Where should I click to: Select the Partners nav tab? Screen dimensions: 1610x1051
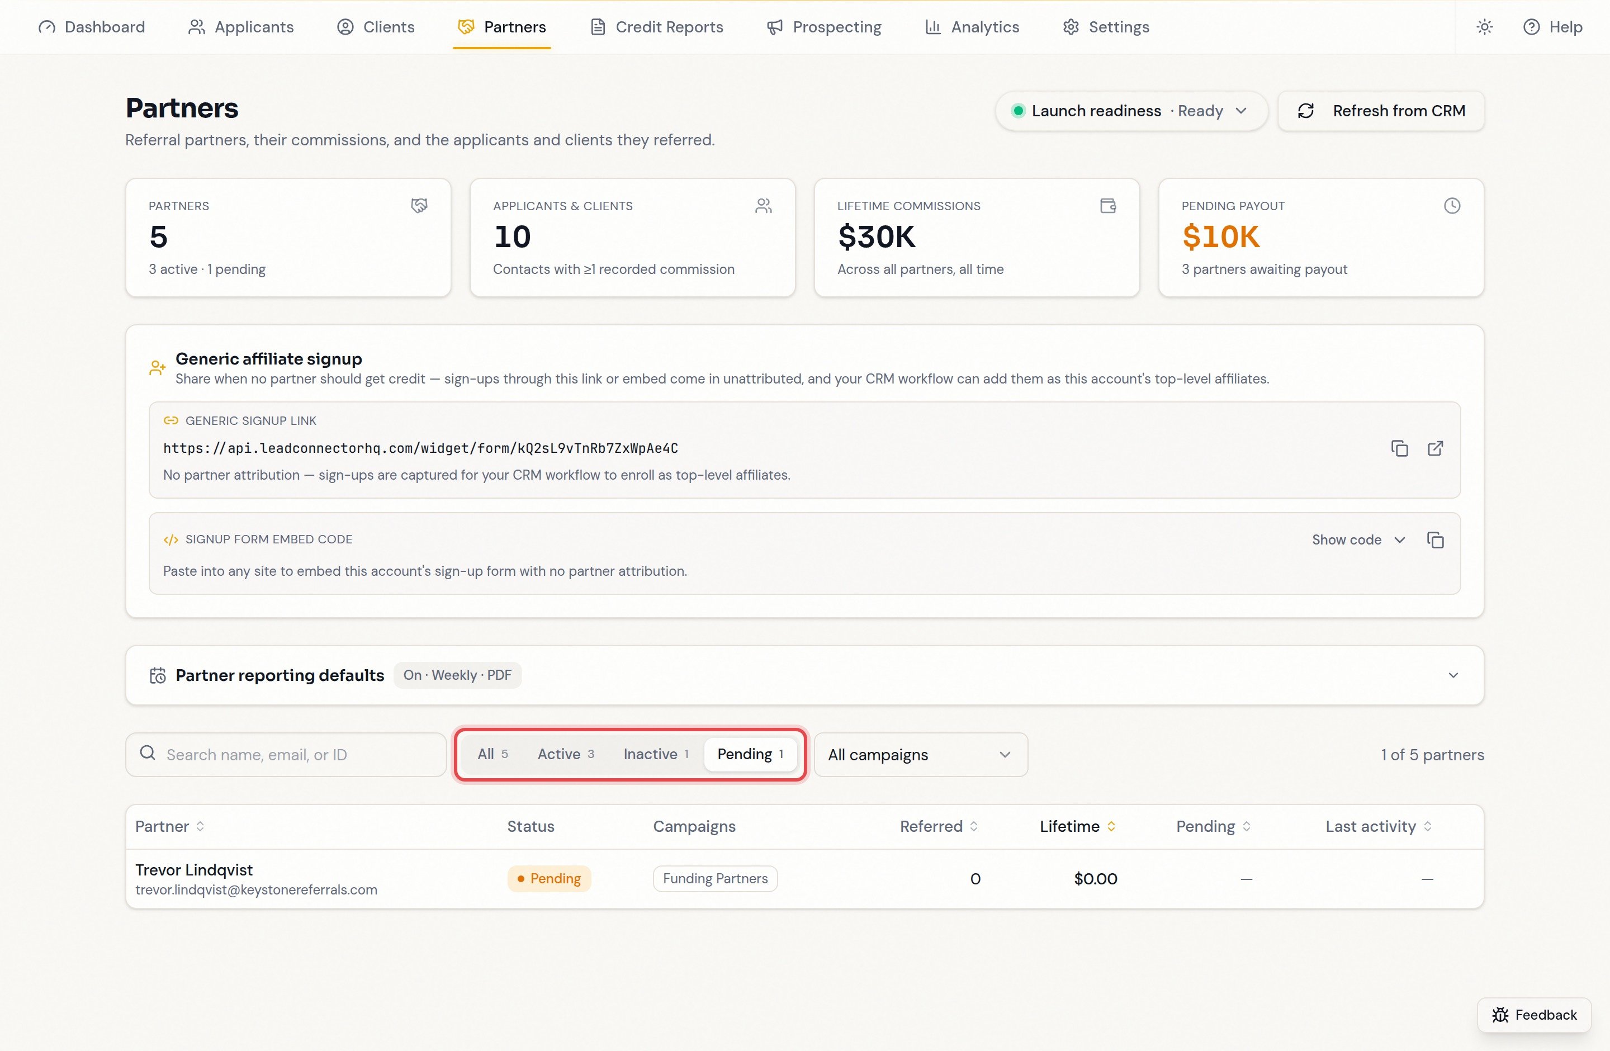[502, 27]
